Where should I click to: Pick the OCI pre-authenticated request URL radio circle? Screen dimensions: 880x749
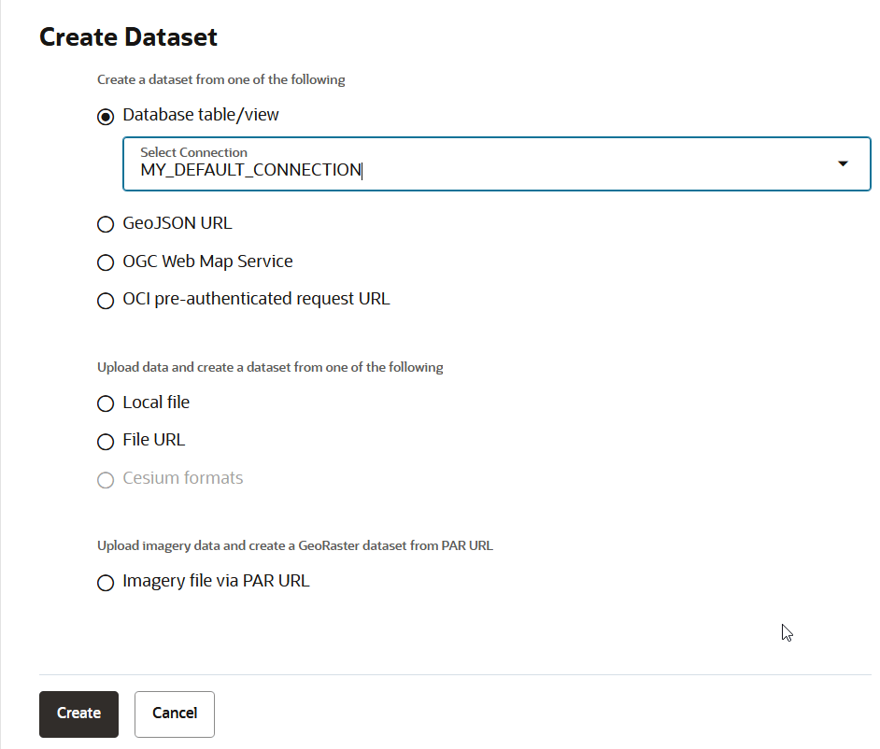click(x=106, y=301)
